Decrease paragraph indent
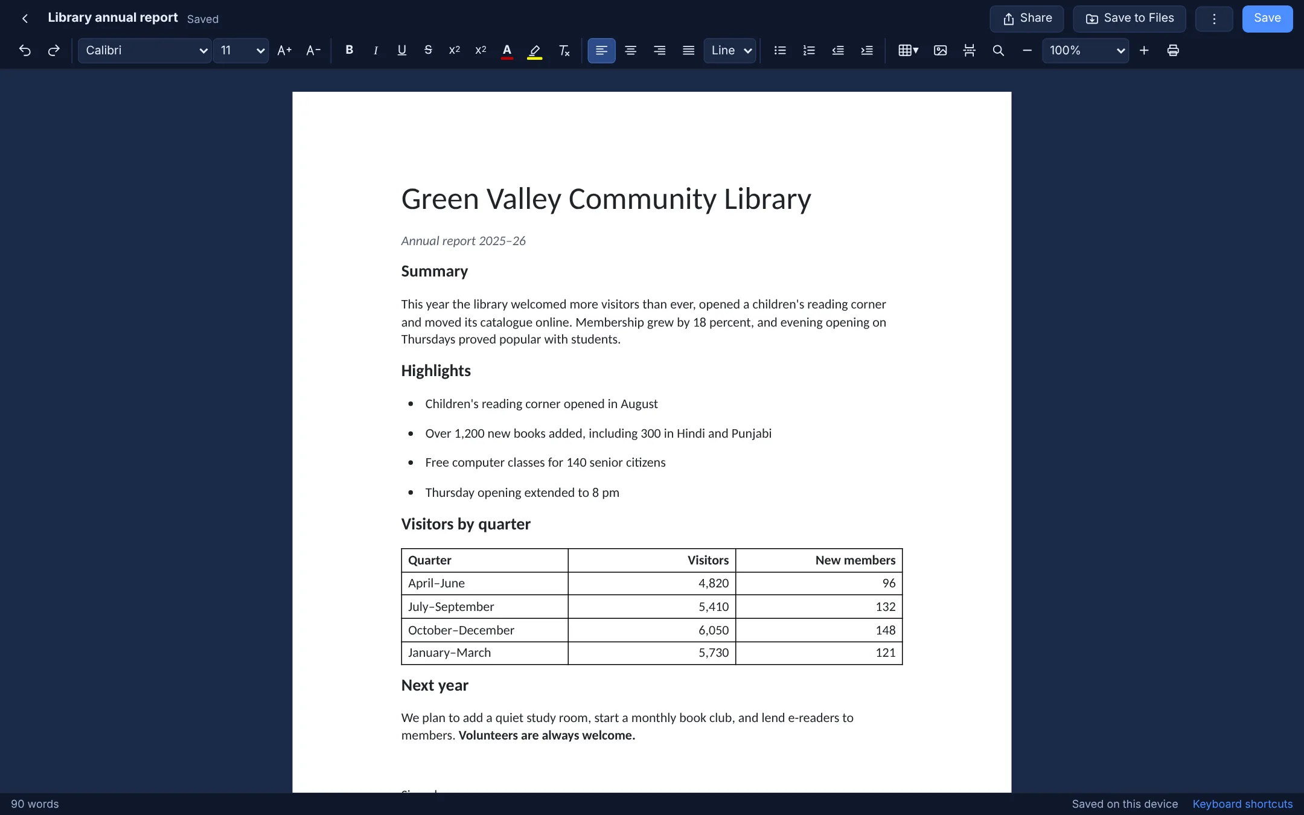Viewport: 1304px width, 815px height. tap(838, 51)
